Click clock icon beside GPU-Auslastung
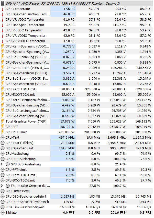The width and height of the screenshot is (154, 218). pyautogui.click(x=3, y=154)
